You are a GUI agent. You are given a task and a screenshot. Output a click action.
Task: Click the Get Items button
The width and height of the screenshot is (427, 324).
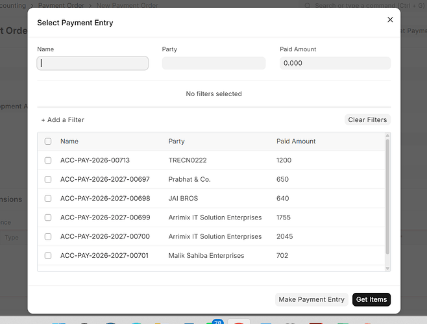(x=371, y=299)
